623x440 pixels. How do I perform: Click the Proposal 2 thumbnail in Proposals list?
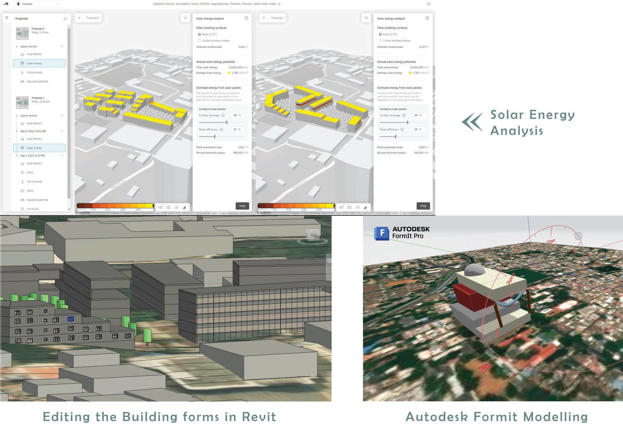[x=22, y=33]
